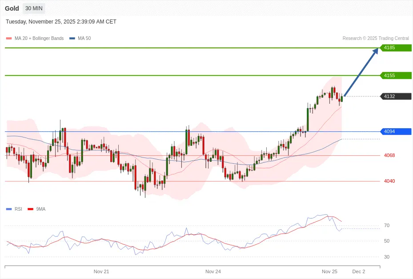Click the 4155 resistance price tag
Image resolution: width=413 pixels, height=279 pixels.
(x=396, y=76)
